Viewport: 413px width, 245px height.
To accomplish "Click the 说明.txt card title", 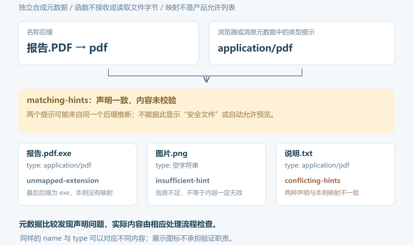I will pos(298,153).
